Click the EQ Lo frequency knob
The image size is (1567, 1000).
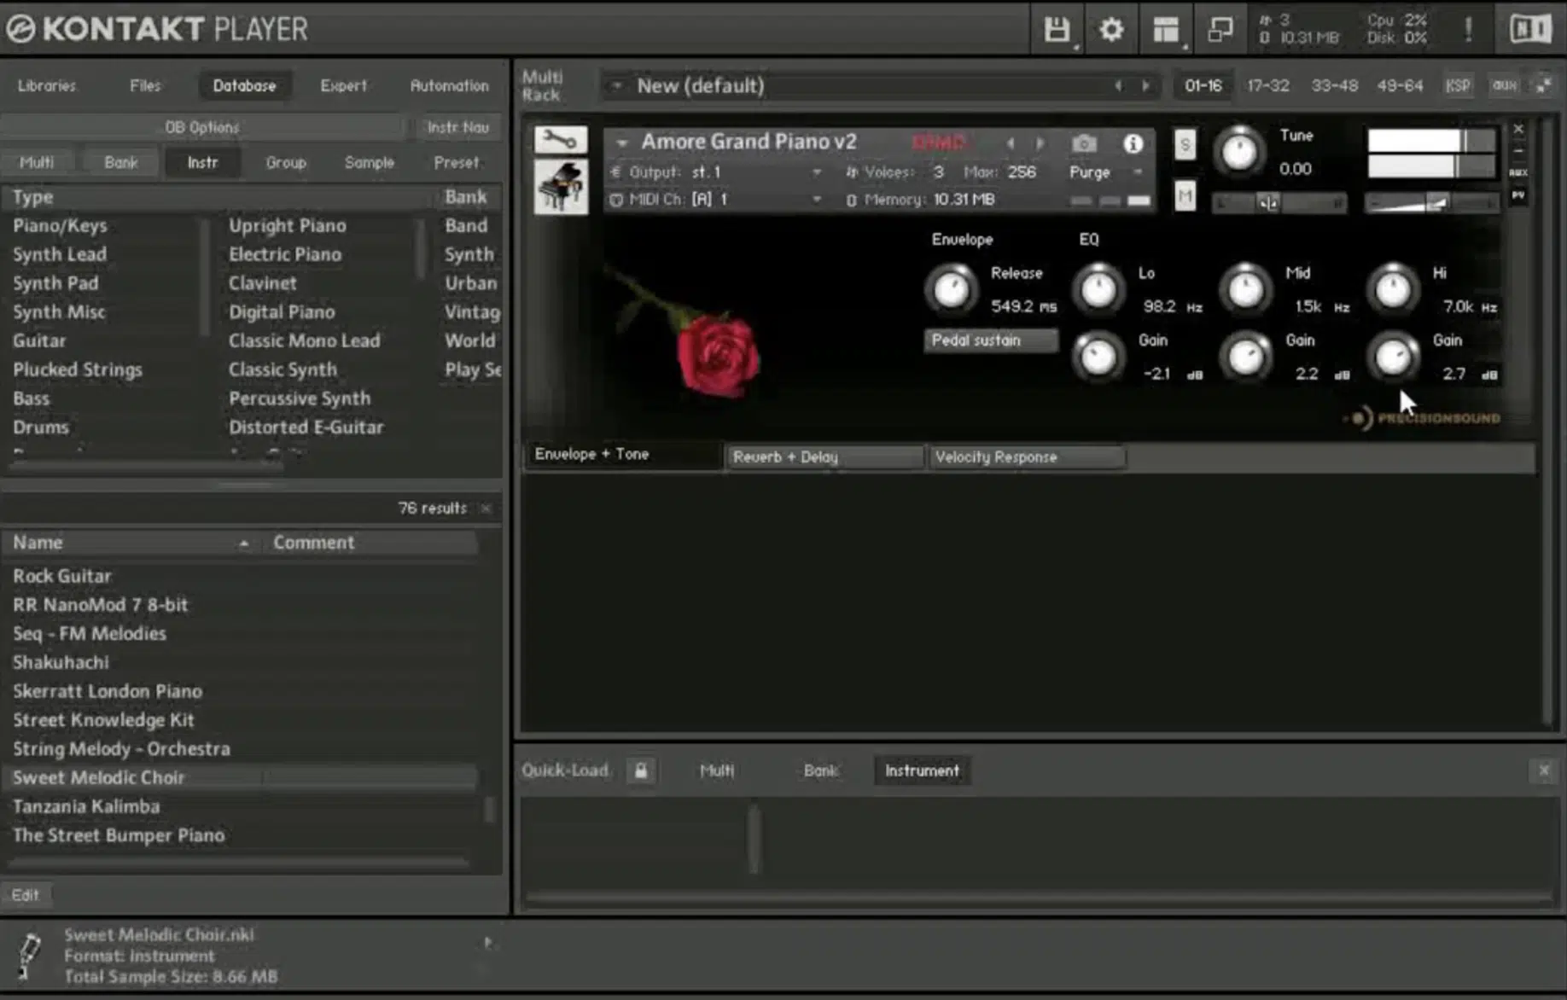tap(1098, 289)
